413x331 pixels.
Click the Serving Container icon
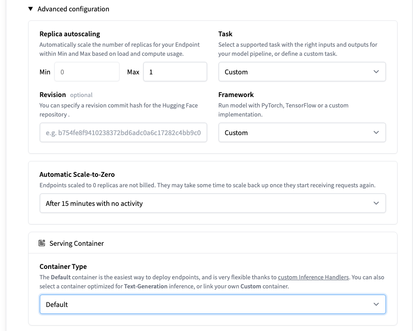tap(42, 243)
